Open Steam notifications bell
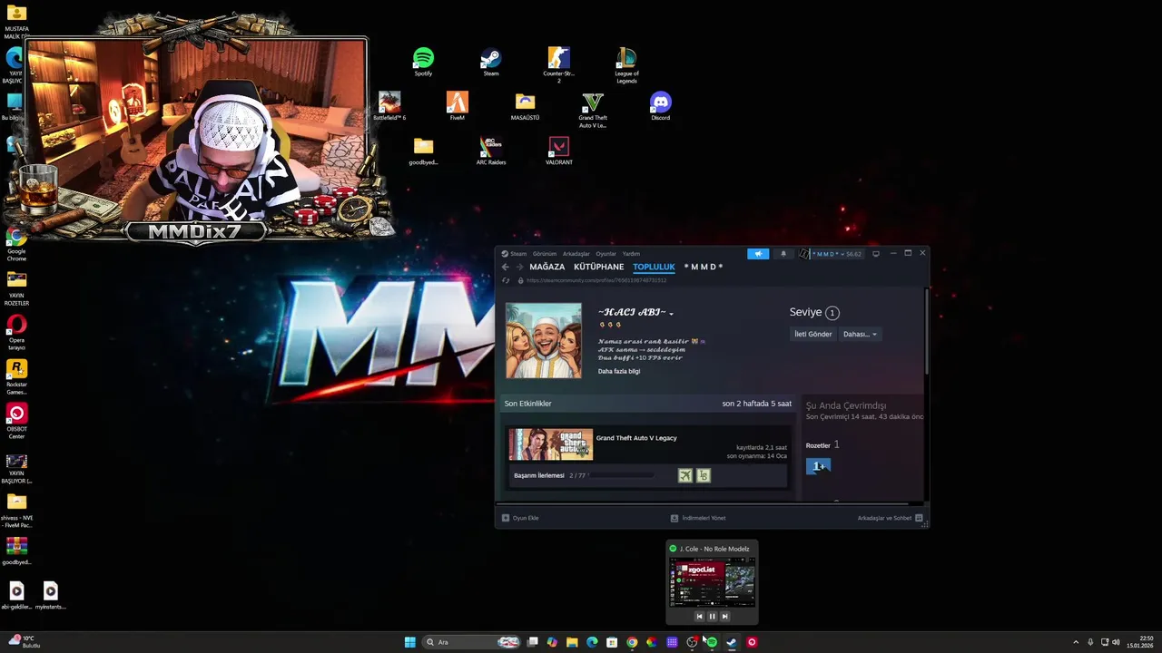 pyautogui.click(x=783, y=254)
